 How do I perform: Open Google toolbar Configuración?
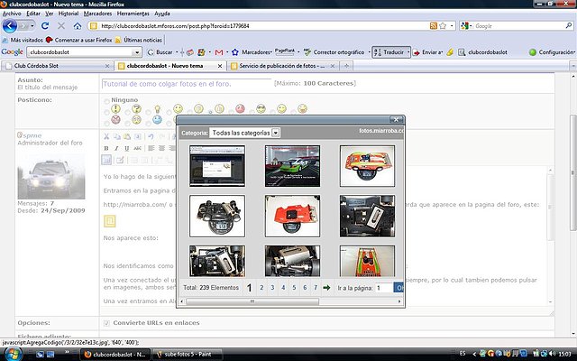[x=551, y=52]
